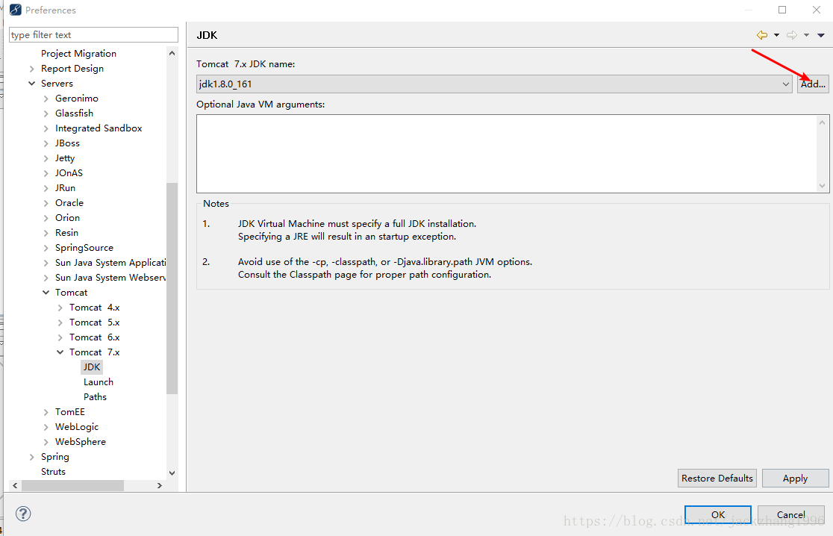Select the Glassfish tree item
Image resolution: width=833 pixels, height=536 pixels.
click(x=75, y=113)
